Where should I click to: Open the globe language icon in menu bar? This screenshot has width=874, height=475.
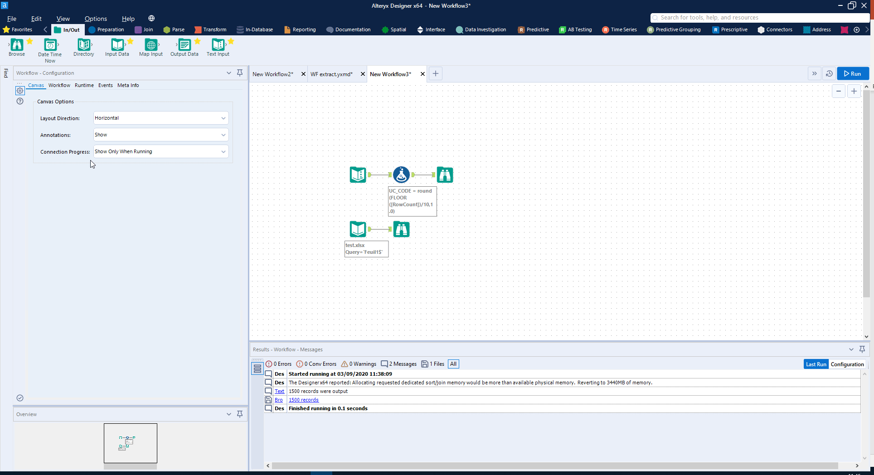[x=151, y=19]
